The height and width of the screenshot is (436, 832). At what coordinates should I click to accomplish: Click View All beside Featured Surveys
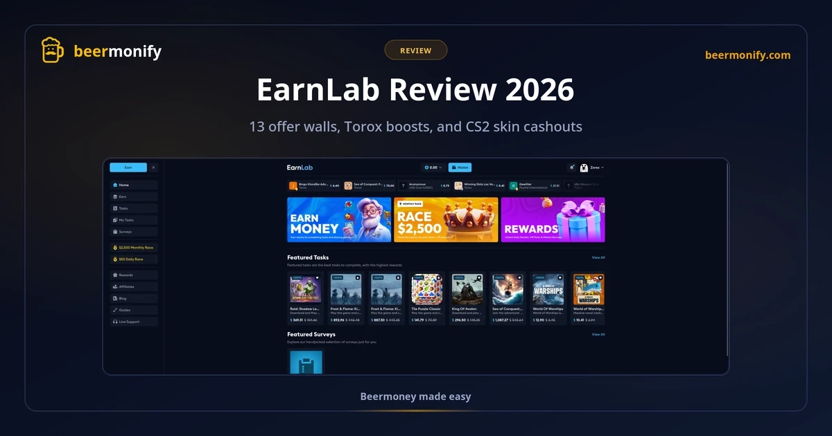(x=598, y=334)
